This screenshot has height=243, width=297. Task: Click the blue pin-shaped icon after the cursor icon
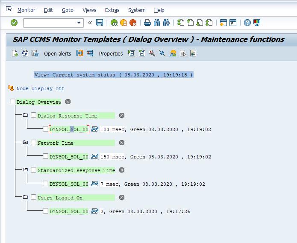[x=162, y=53]
